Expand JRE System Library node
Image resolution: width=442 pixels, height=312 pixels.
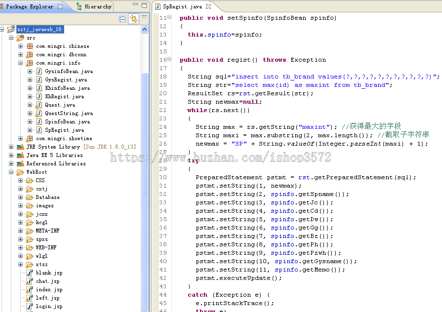coord(11,147)
